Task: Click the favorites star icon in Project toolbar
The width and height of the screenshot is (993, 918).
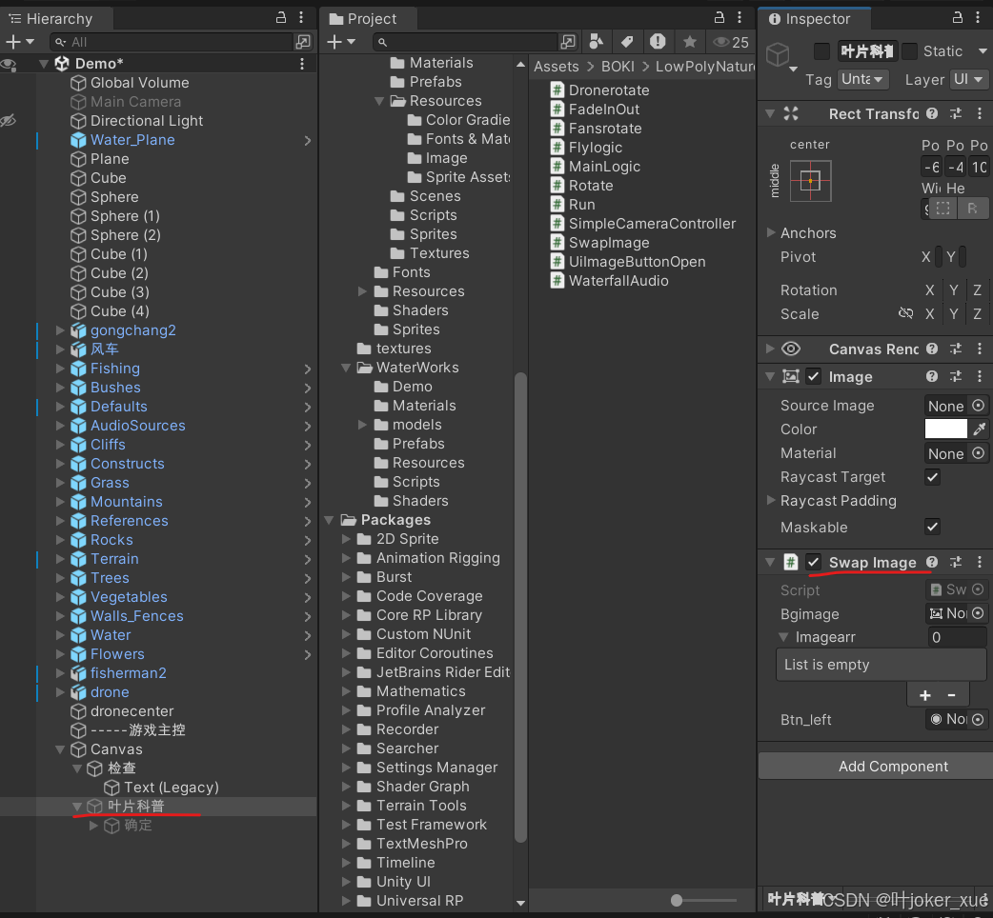Action: pyautogui.click(x=688, y=42)
